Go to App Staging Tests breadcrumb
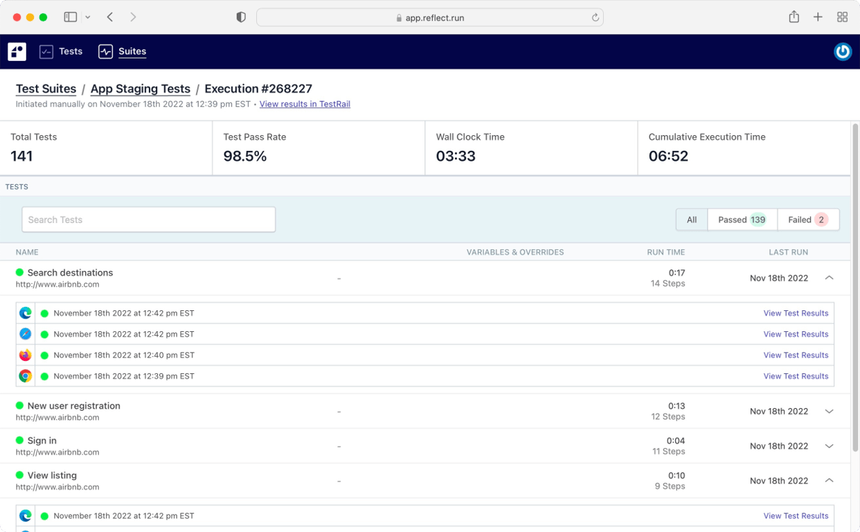This screenshot has width=860, height=532. point(141,89)
